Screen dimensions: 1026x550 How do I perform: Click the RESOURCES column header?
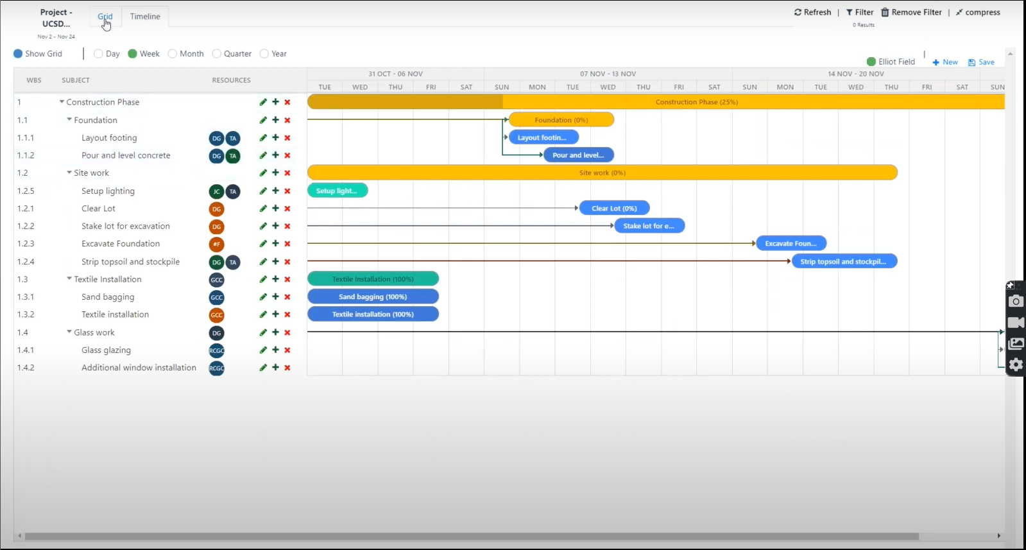pos(231,80)
